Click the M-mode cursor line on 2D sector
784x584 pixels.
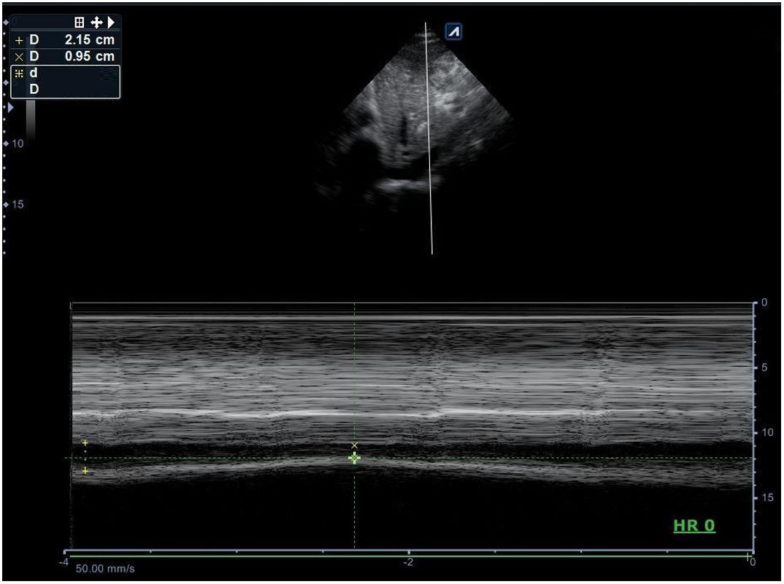tap(429, 146)
